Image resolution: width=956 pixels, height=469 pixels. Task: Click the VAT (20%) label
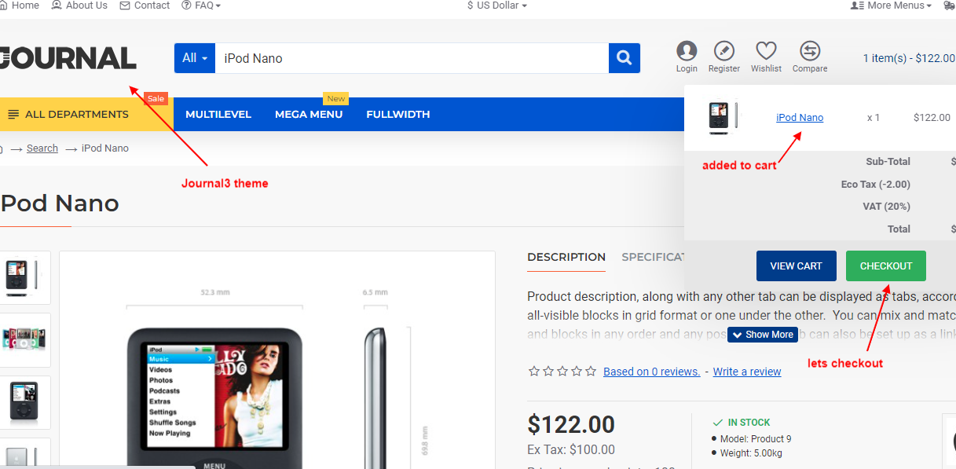point(886,207)
